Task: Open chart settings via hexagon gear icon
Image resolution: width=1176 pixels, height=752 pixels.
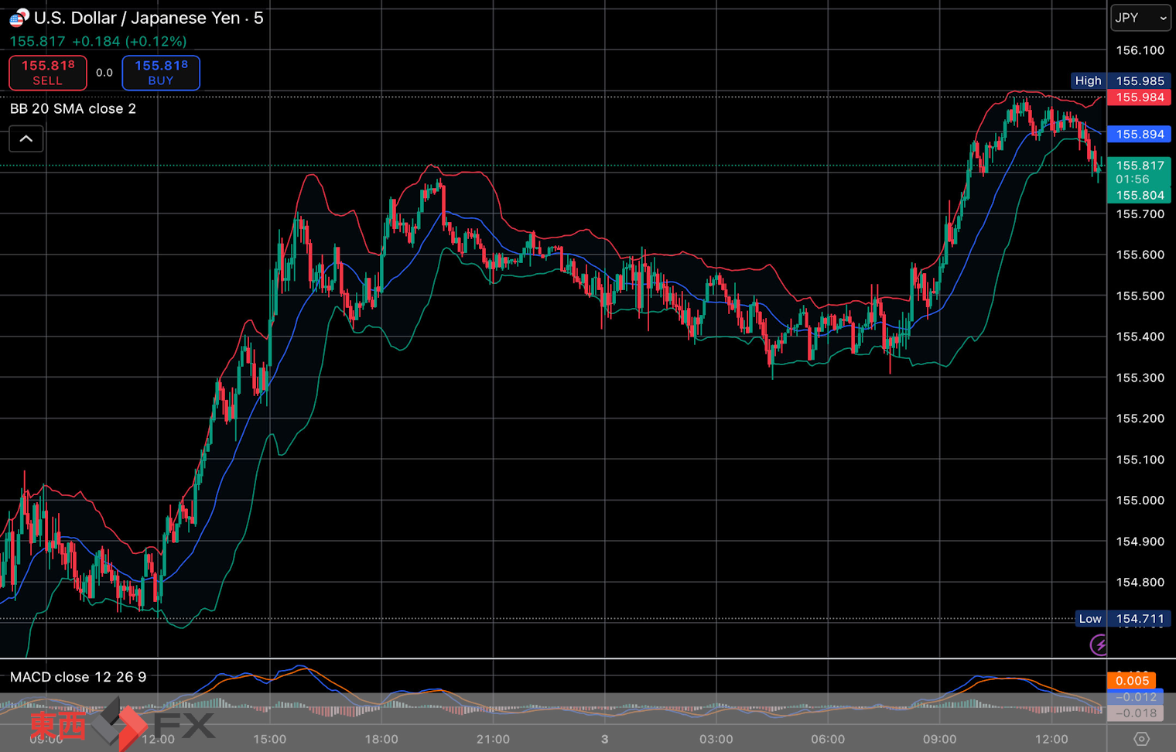Action: point(1141,739)
